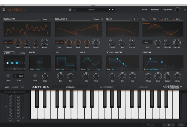Click the Oscillator 2 Detune knob

pos(69,42)
